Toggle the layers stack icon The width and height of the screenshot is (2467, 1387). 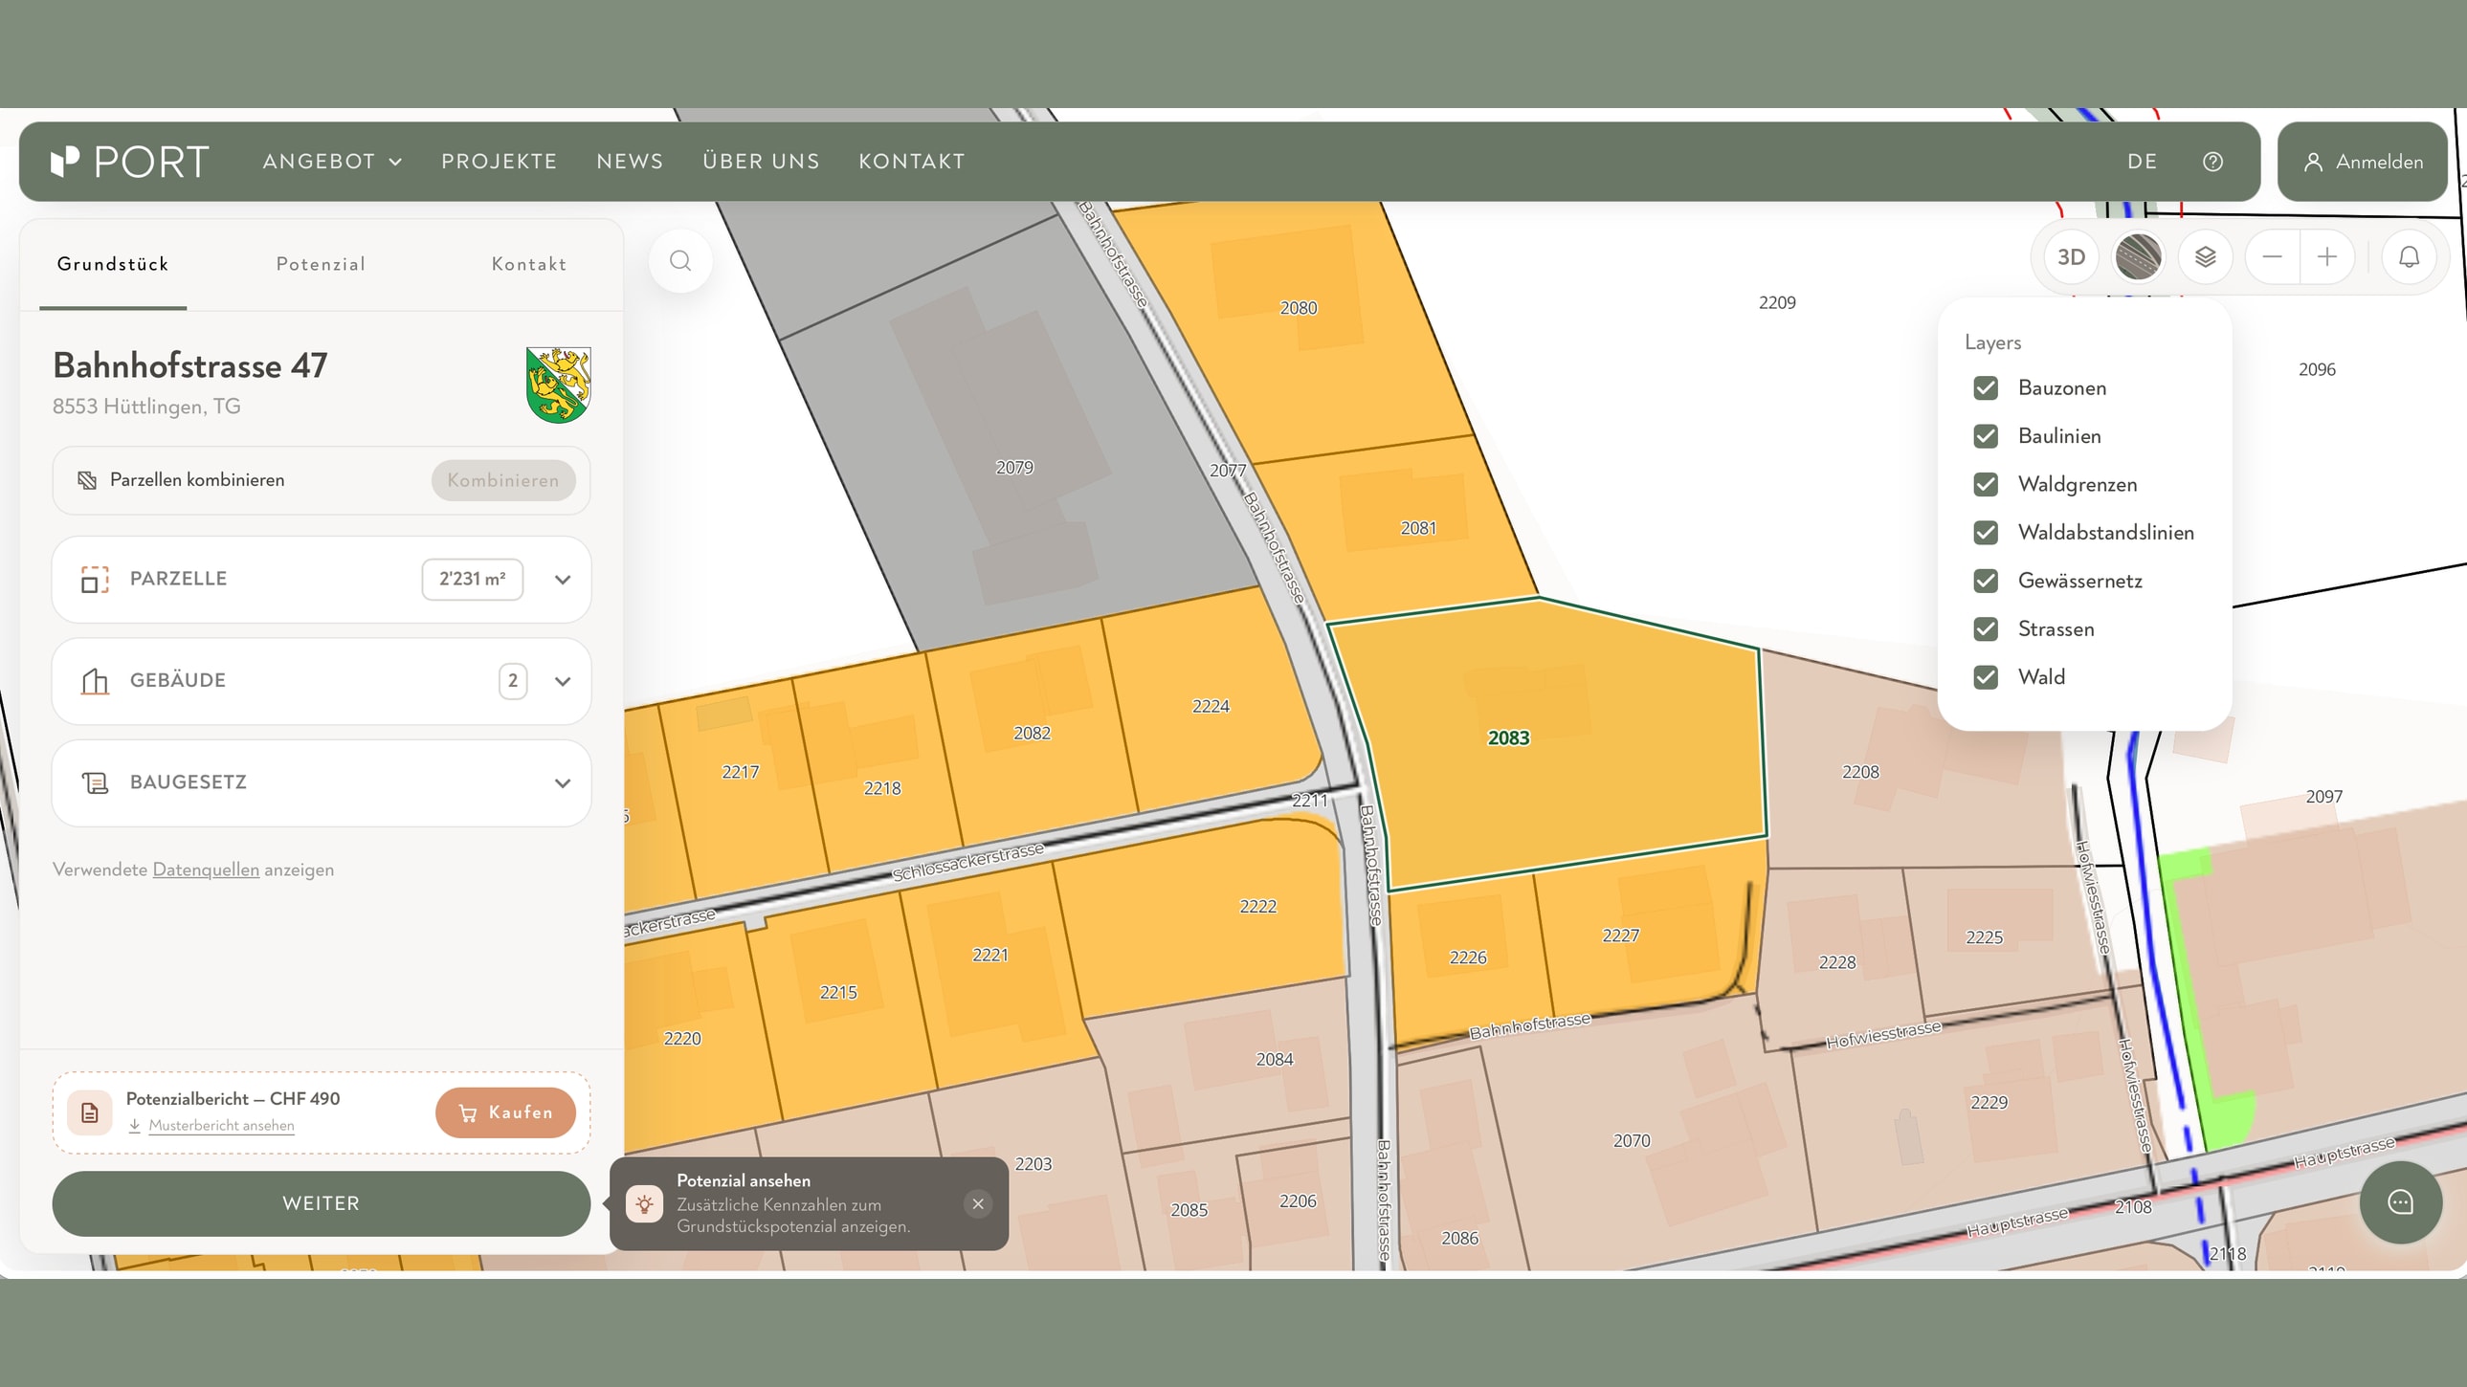tap(2205, 257)
